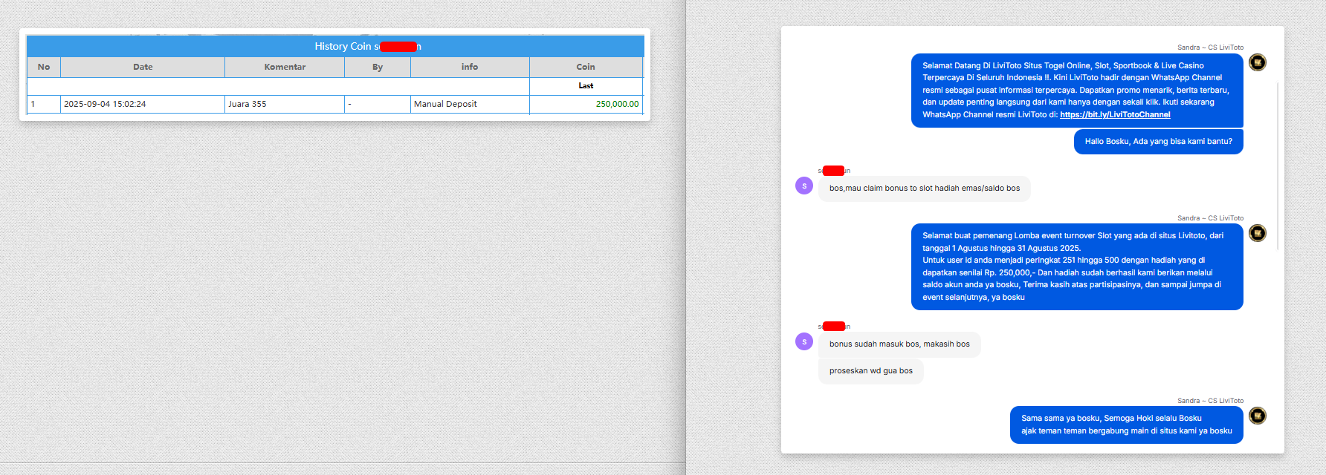This screenshot has height=475, width=1326.
Task: Click 'Sandra ~ CS LiviToto' label above the welcome message
Action: [1210, 47]
